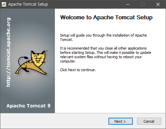Image resolution: width=166 pixels, height=129 pixels.
Task: Click the grayed-out maximize button
Action: coord(143,4)
